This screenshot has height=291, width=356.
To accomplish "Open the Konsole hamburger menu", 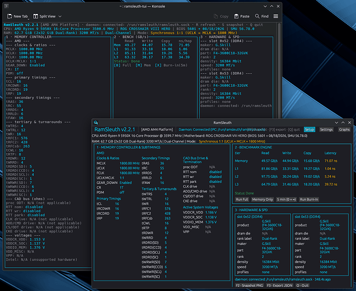I will [276, 16].
